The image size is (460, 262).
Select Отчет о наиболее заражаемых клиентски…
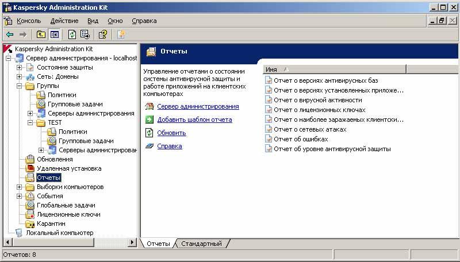click(339, 120)
